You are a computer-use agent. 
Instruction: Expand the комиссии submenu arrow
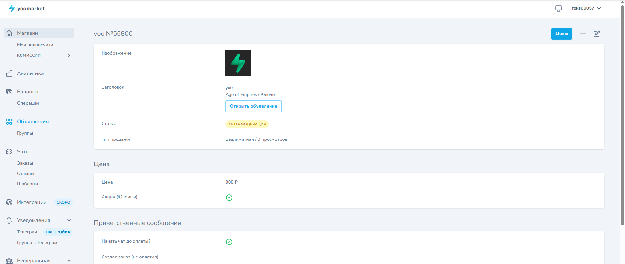point(69,55)
